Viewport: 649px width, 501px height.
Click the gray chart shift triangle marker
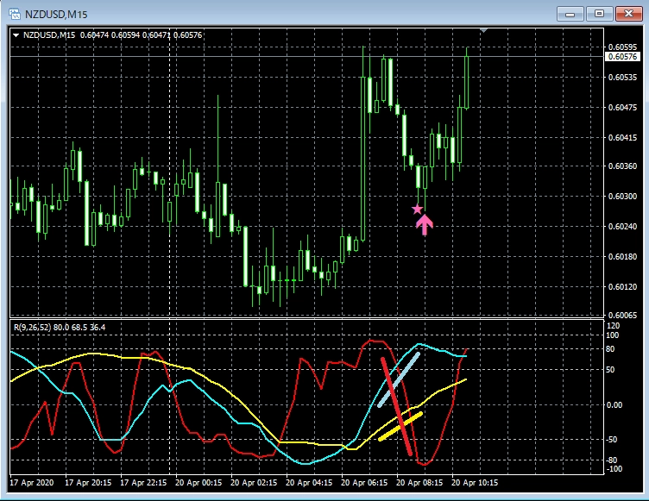[484, 31]
